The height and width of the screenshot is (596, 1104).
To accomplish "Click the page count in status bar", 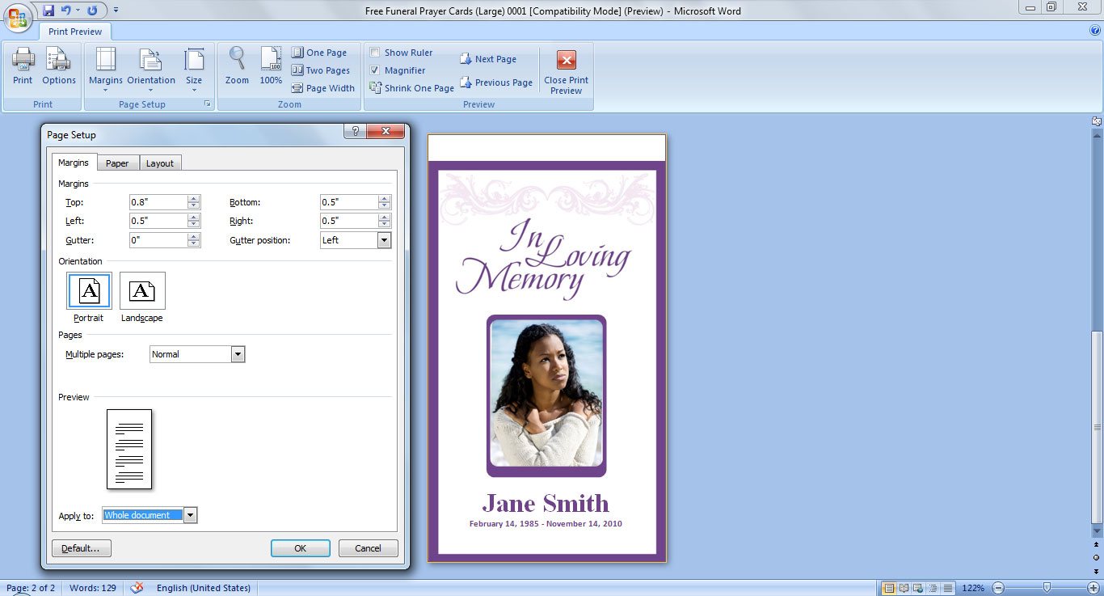I will [32, 588].
